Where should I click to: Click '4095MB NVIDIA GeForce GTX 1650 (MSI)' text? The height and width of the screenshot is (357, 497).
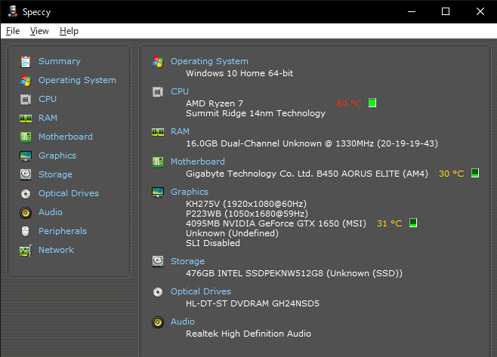276,223
